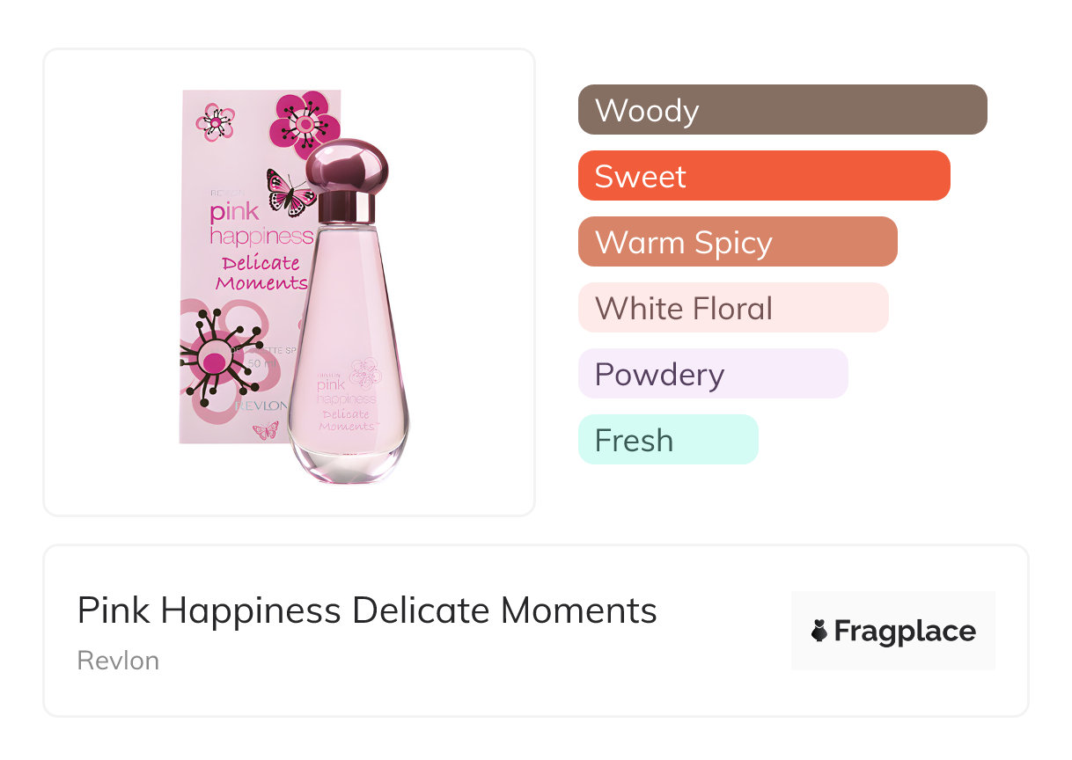Screen dimensions: 1072x760
Task: Open the Revlon brand link below the title
Action: [118, 660]
